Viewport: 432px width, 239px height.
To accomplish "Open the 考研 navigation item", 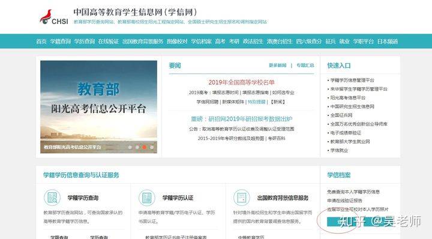I will 234,41.
